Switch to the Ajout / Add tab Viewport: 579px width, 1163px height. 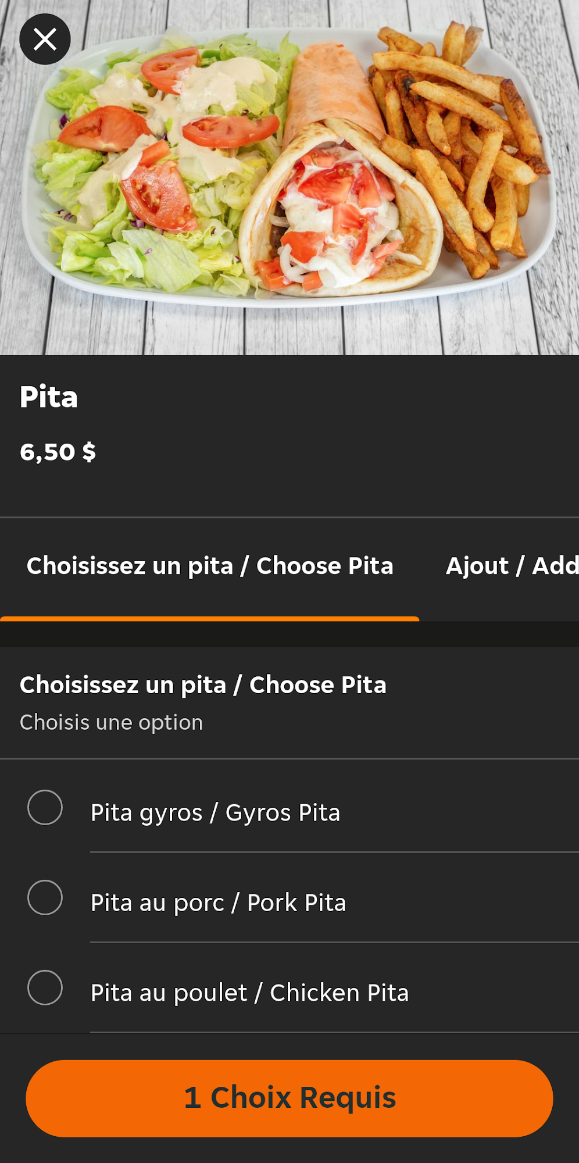tap(512, 566)
